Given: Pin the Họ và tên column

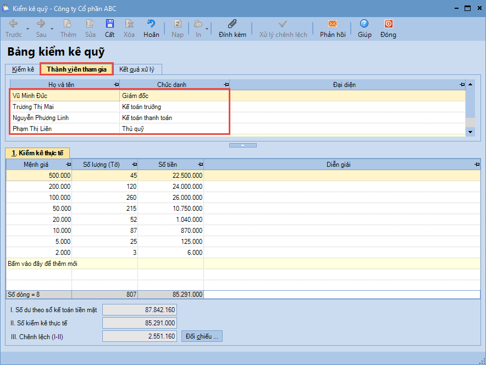Looking at the screenshot, I should tap(116, 85).
